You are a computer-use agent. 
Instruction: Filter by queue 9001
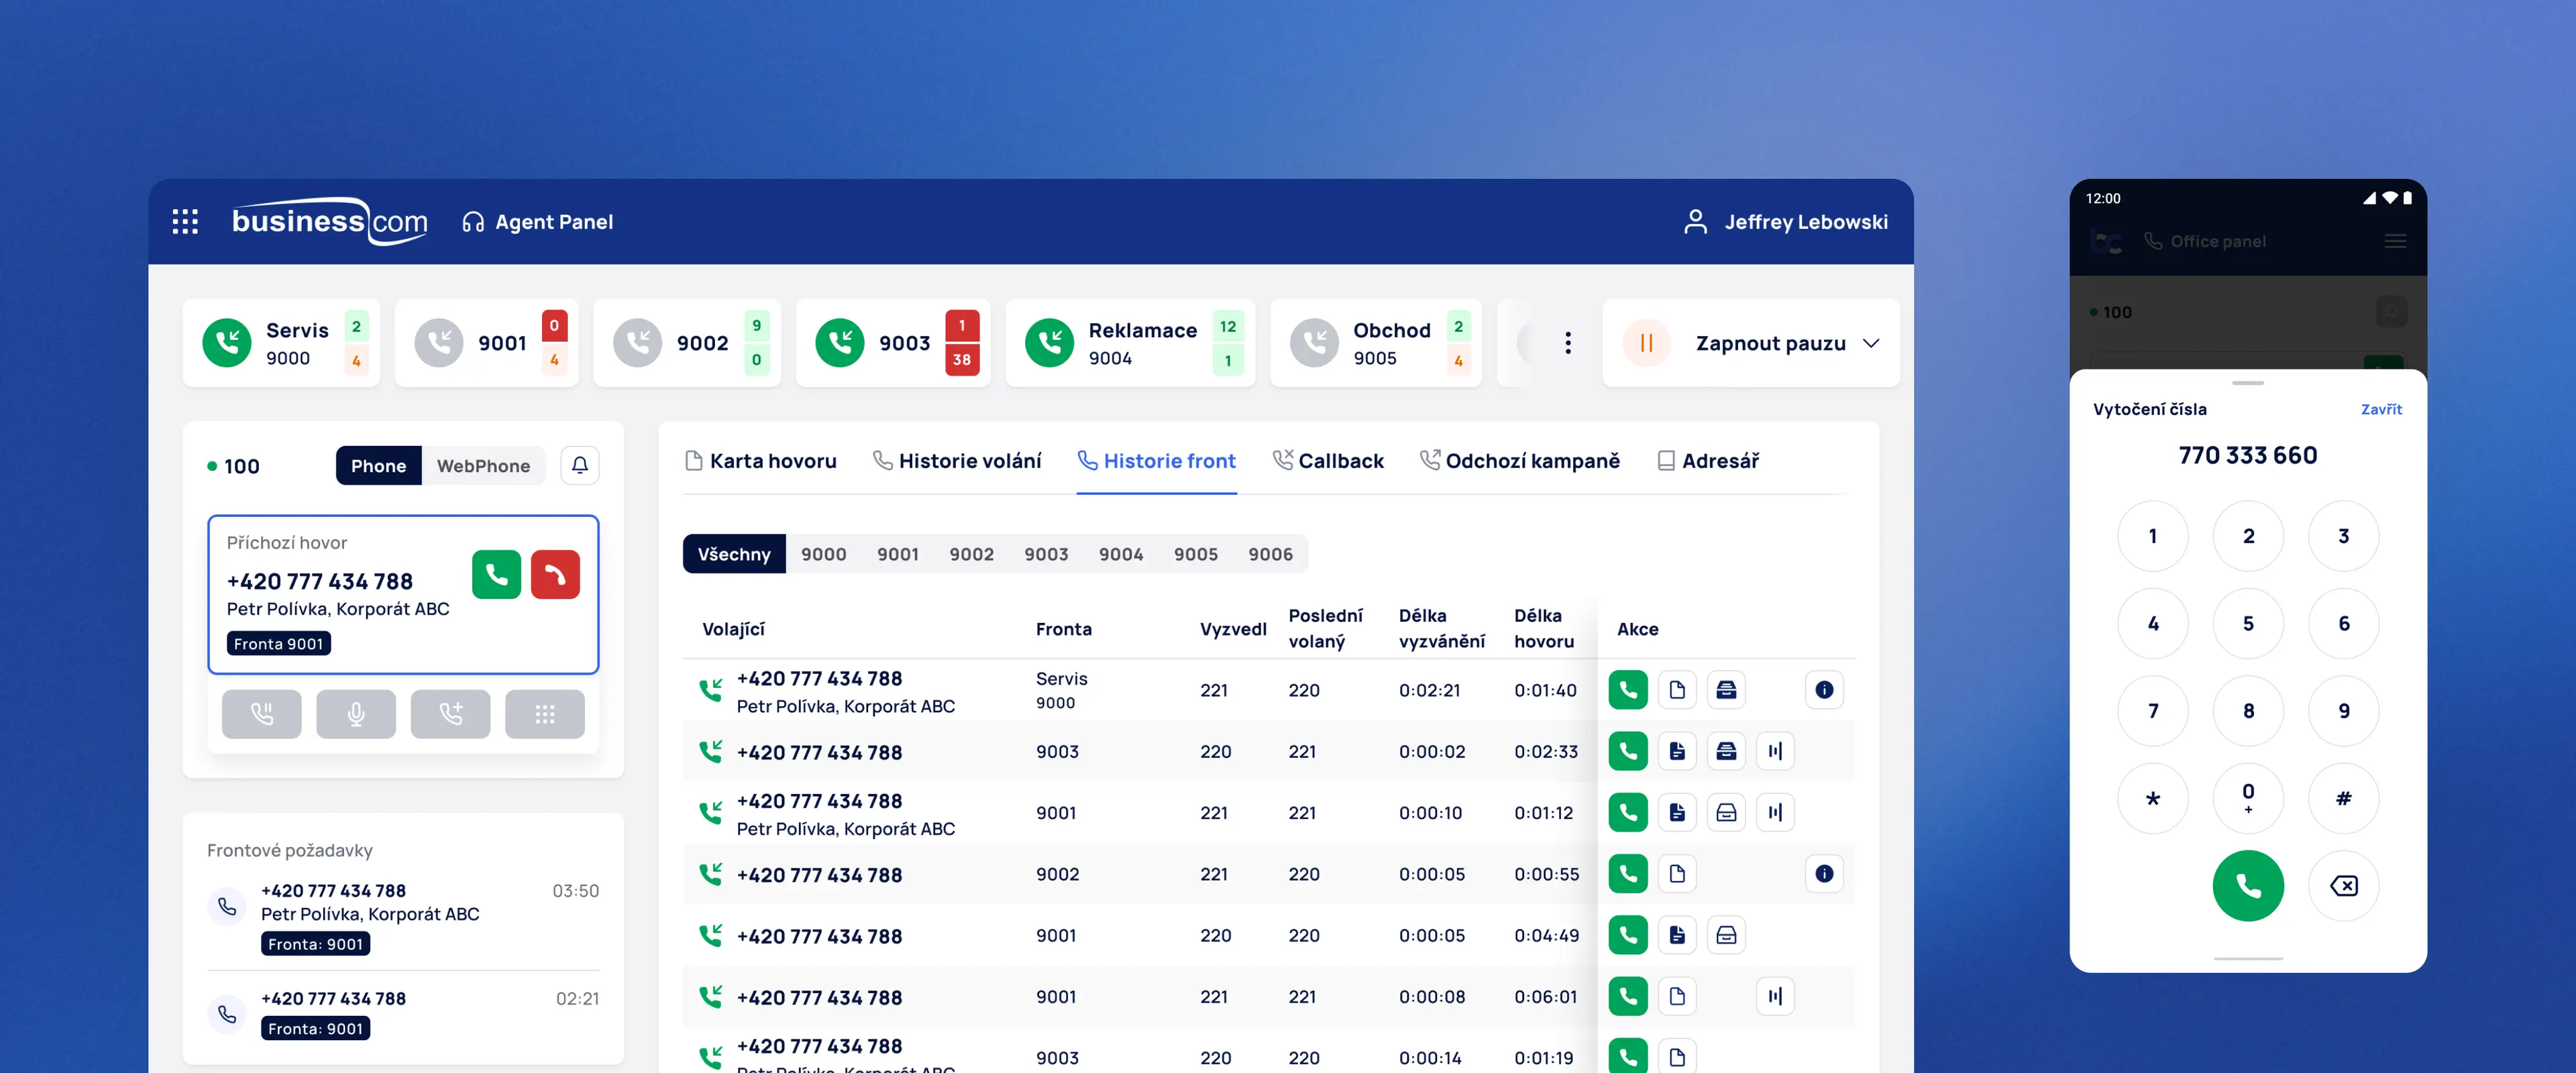tap(898, 553)
